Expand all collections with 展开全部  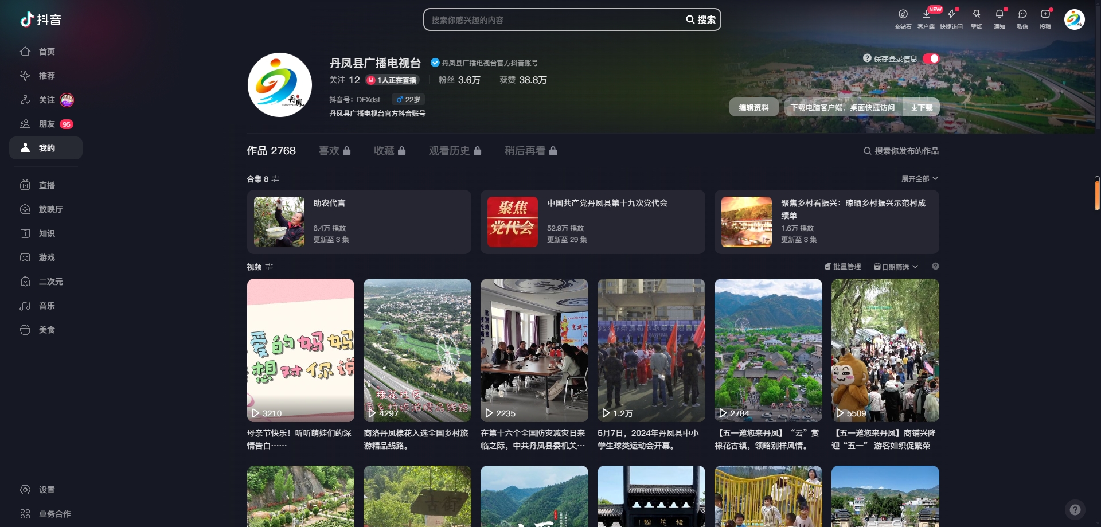point(919,179)
